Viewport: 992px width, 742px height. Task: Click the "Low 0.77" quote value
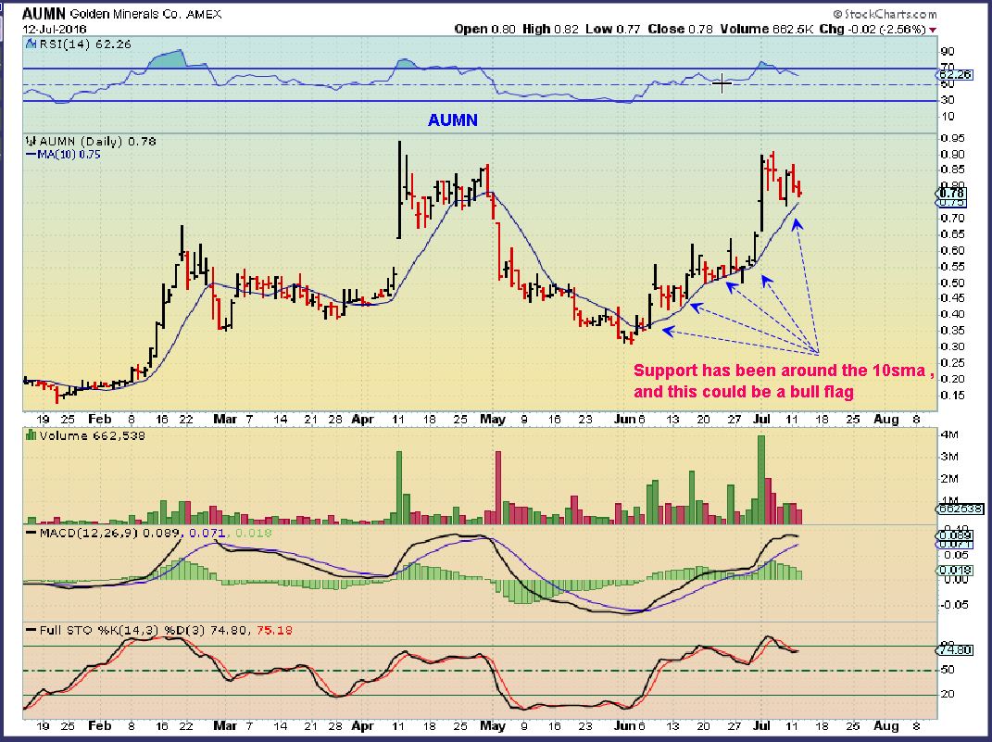(x=612, y=29)
